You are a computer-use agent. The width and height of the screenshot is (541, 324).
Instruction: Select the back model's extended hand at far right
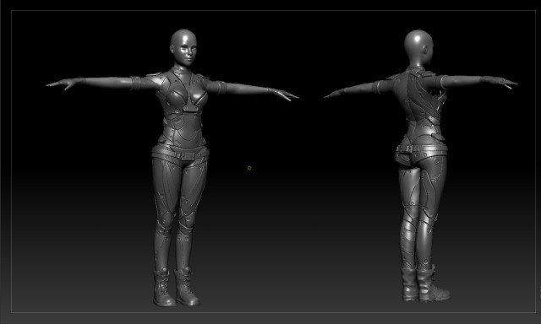[502, 82]
